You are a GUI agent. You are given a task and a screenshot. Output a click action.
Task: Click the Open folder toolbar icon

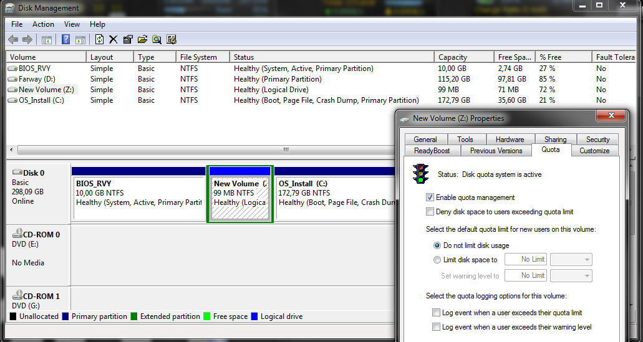[142, 39]
